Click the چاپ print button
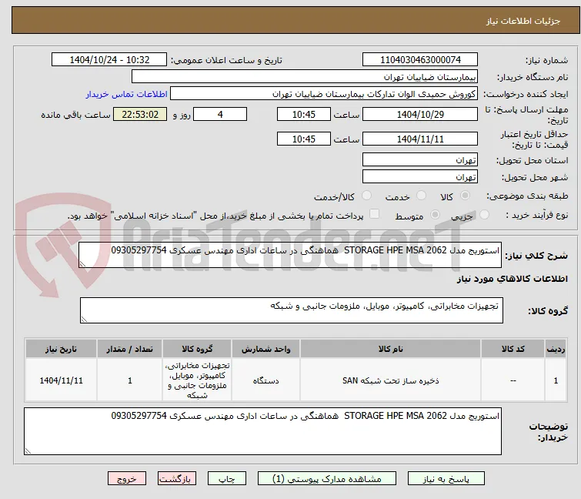Screen dimensions: 581x499 point(227,479)
